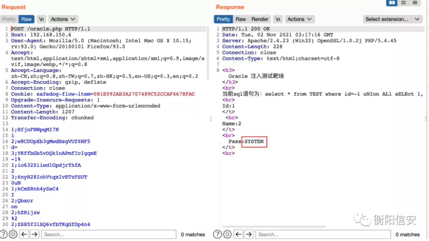
Task: Go to next match in Response search
Action: coord(249,234)
